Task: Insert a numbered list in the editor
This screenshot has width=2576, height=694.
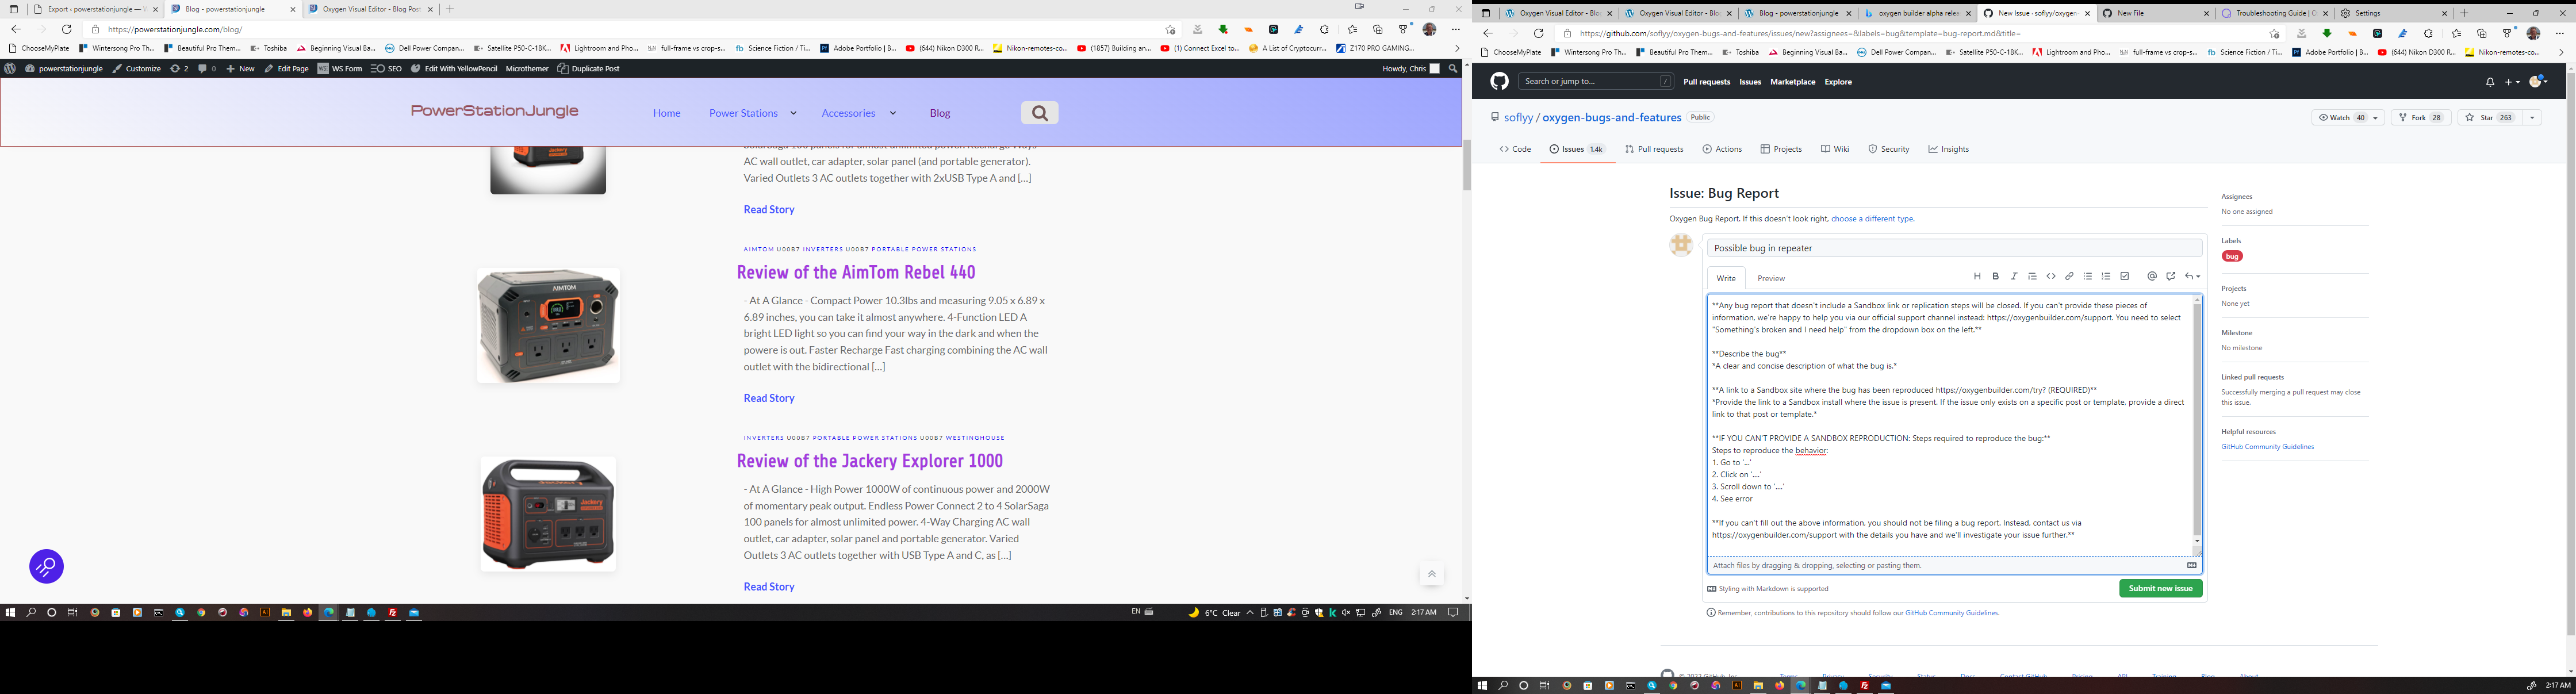Action: pos(2107,277)
